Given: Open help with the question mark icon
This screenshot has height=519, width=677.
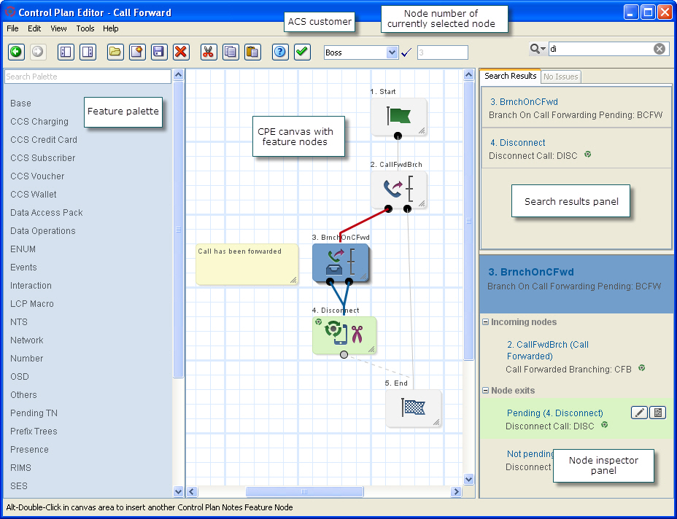Looking at the screenshot, I should pos(279,52).
